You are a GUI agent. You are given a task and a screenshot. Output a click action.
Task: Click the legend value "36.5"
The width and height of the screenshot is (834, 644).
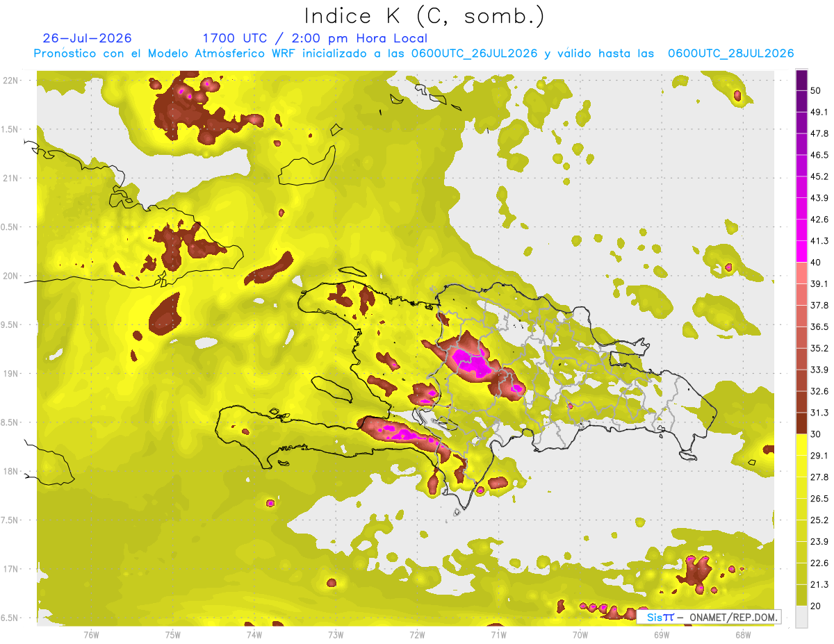point(819,327)
